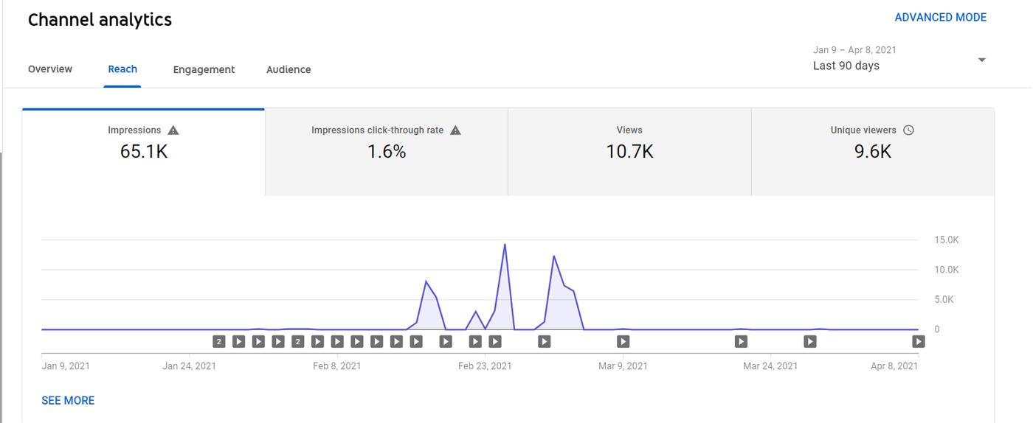
Task: Click the second video marker labeled 2
Action: tap(297, 341)
